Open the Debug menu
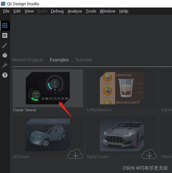The image size is (172, 173). point(57,11)
